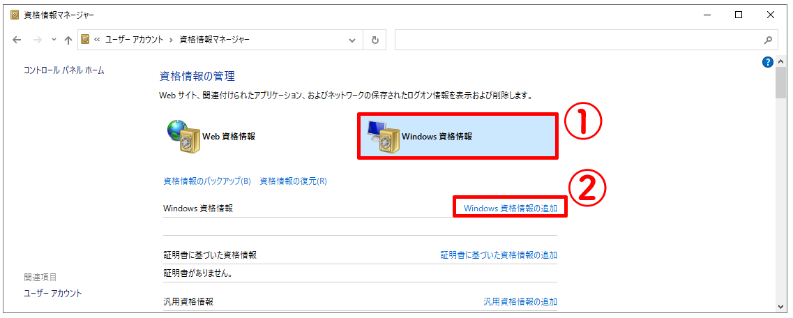Click 汎用資格情報の追加 link
This screenshot has height=318, width=793.
520,302
